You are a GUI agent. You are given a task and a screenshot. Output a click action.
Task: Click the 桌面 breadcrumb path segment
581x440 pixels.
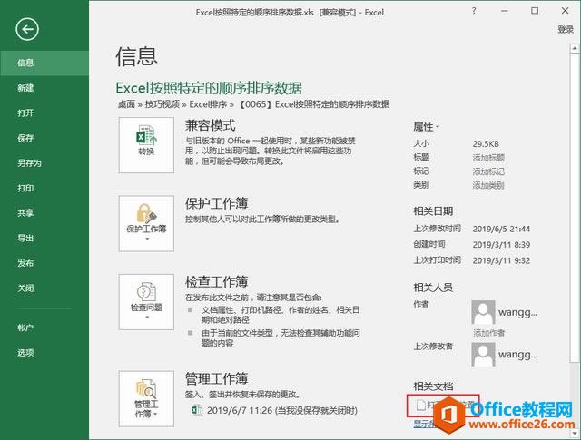pos(126,104)
